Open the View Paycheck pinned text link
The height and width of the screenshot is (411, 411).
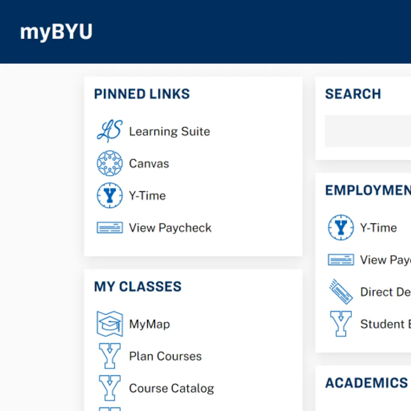tap(170, 228)
